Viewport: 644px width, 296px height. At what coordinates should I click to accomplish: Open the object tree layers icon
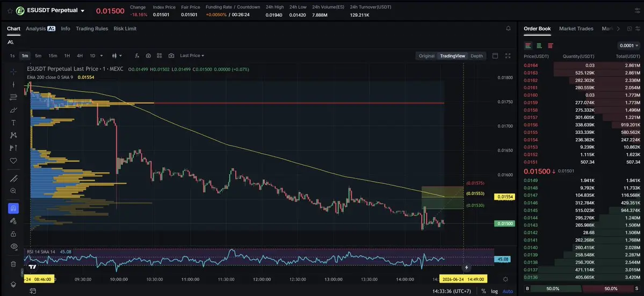click(x=13, y=284)
